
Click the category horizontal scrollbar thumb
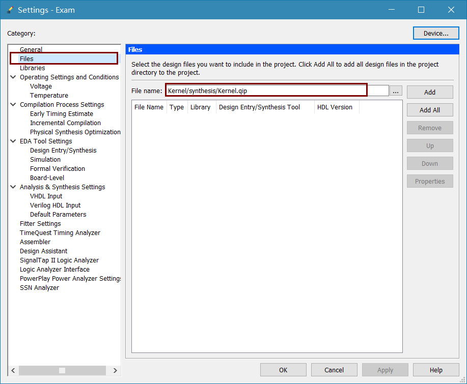coord(62,370)
